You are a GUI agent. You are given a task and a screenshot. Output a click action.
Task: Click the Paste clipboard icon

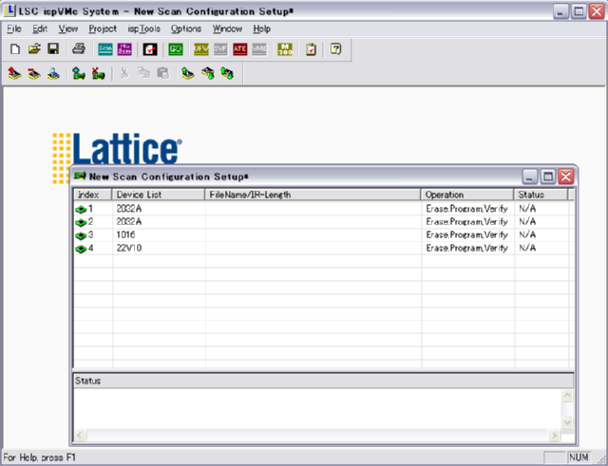[162, 73]
